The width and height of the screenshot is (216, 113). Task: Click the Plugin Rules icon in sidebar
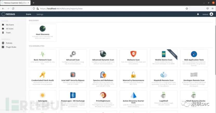[x=3, y=47]
